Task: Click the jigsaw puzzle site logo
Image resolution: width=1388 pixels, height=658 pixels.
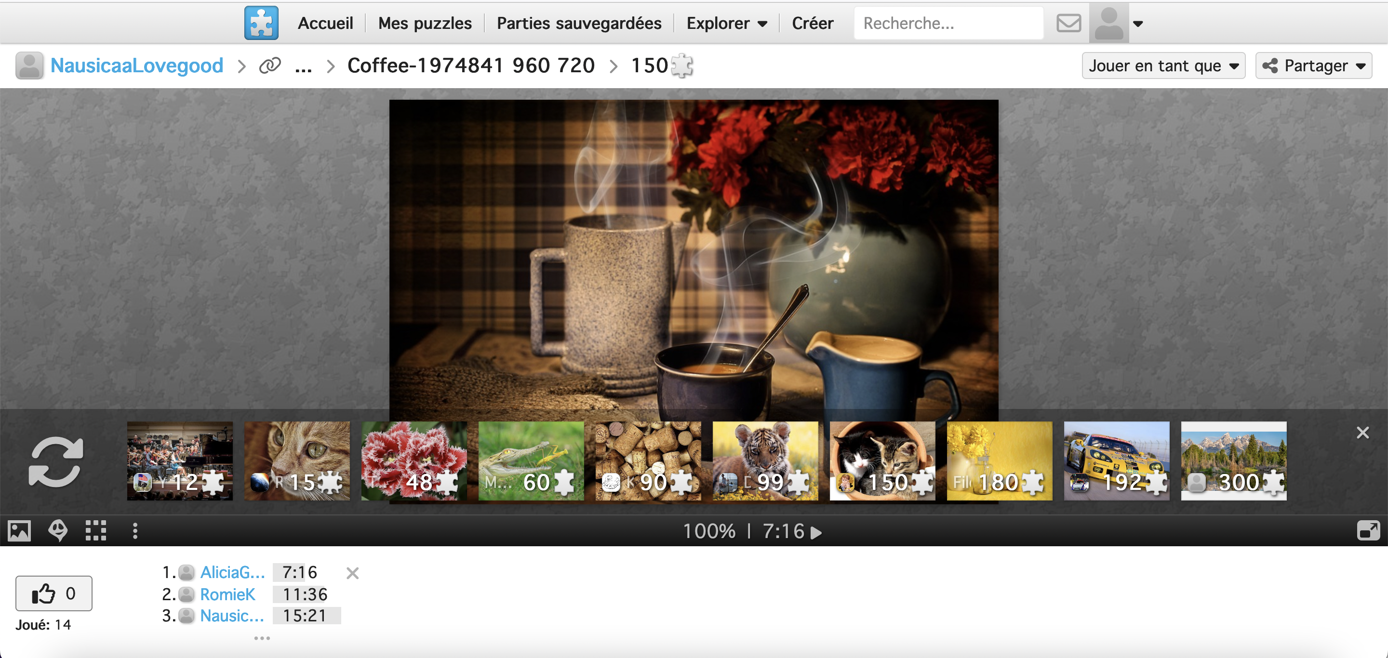Action: click(261, 23)
